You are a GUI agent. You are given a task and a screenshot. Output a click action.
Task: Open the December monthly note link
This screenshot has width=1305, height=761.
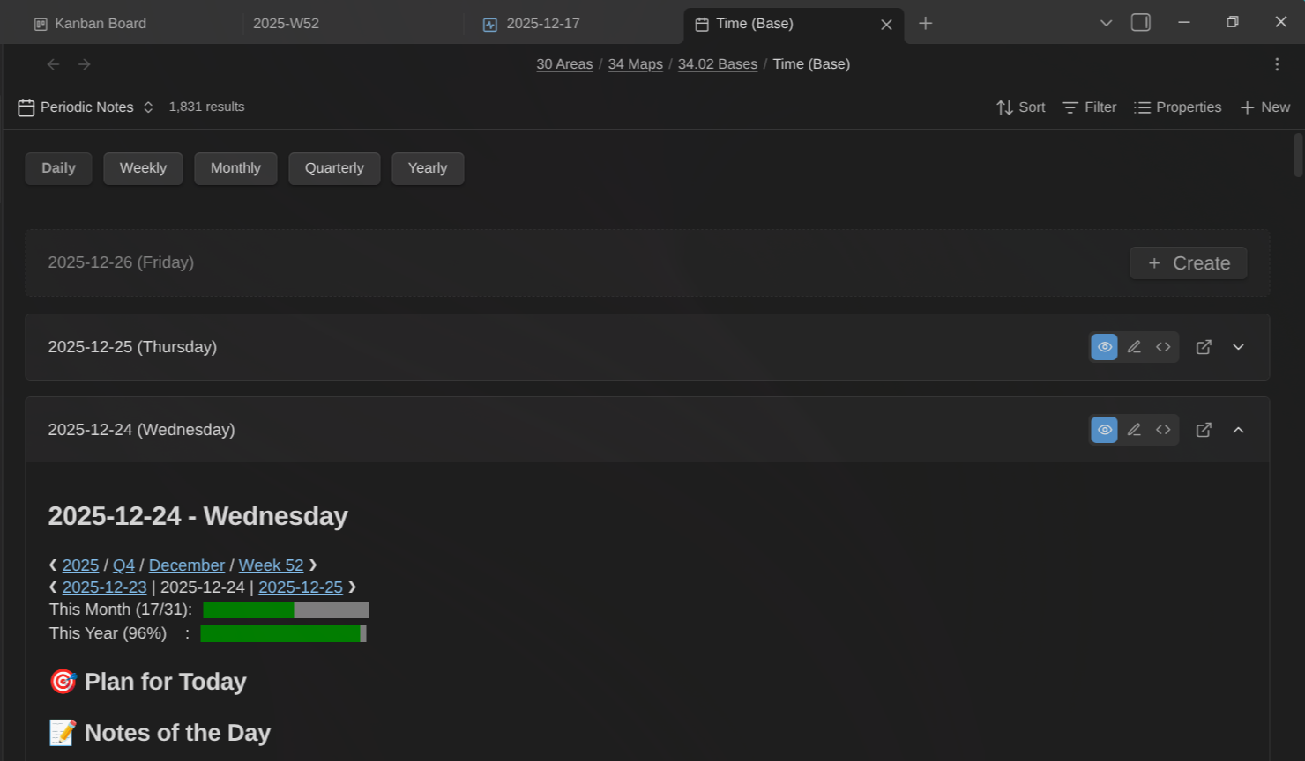tap(187, 565)
